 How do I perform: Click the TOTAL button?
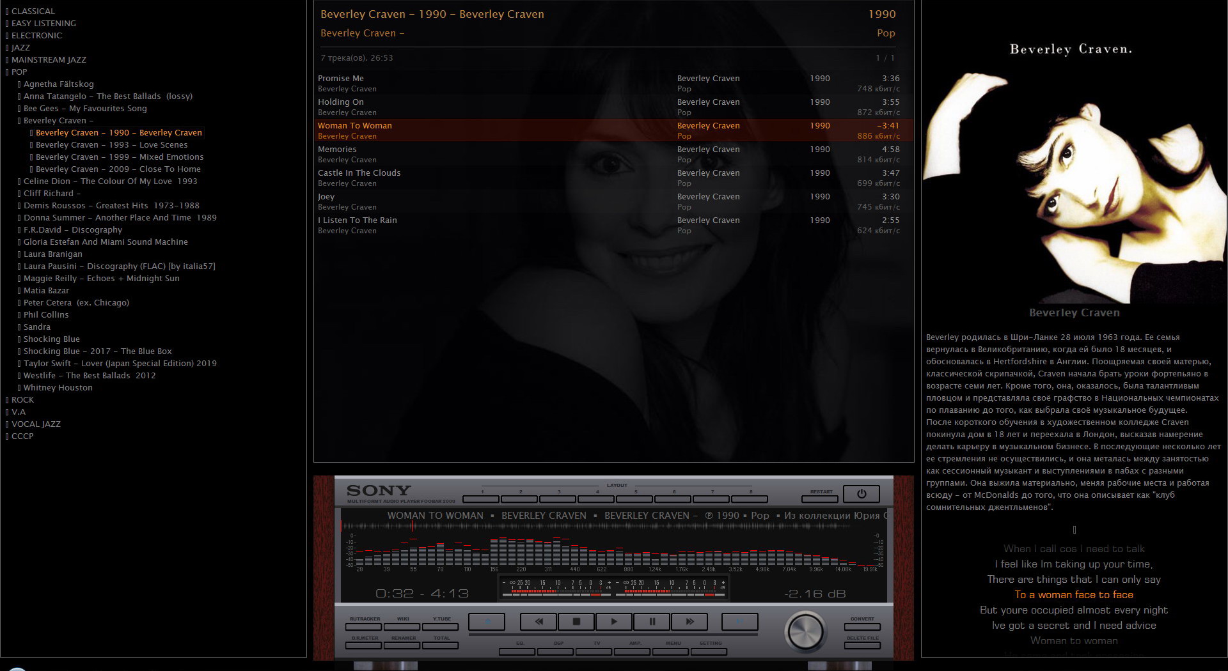pyautogui.click(x=441, y=645)
